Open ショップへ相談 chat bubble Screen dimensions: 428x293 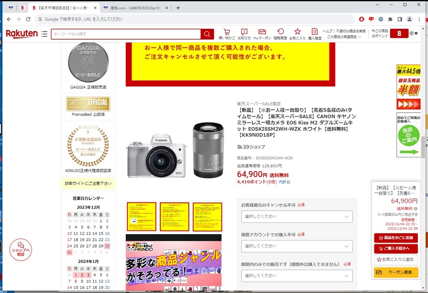point(21,250)
